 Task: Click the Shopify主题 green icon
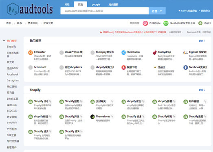tap(186, 117)
